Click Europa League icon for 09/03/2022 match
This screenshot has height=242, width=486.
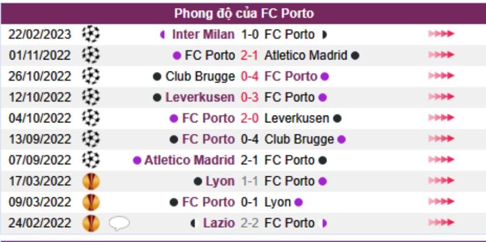(90, 202)
